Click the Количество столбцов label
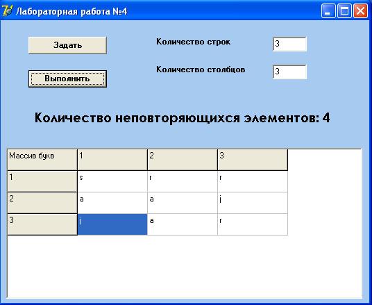The image size is (372, 305). pyautogui.click(x=201, y=69)
